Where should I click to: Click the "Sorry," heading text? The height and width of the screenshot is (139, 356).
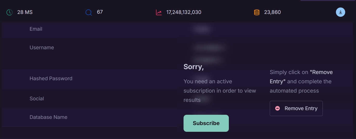click(194, 67)
